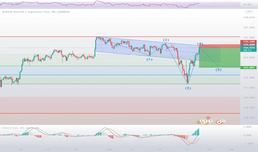258x152 pixels.
Task: Click the wave label (5) on chart
Action: 218,70
